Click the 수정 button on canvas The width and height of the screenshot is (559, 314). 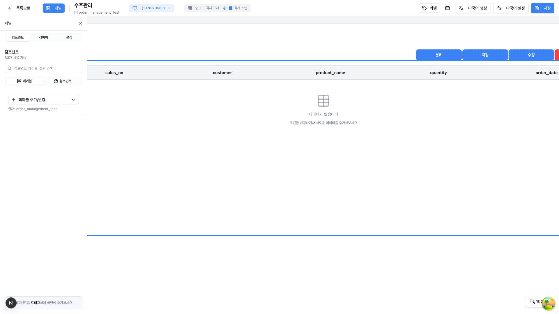pos(531,55)
